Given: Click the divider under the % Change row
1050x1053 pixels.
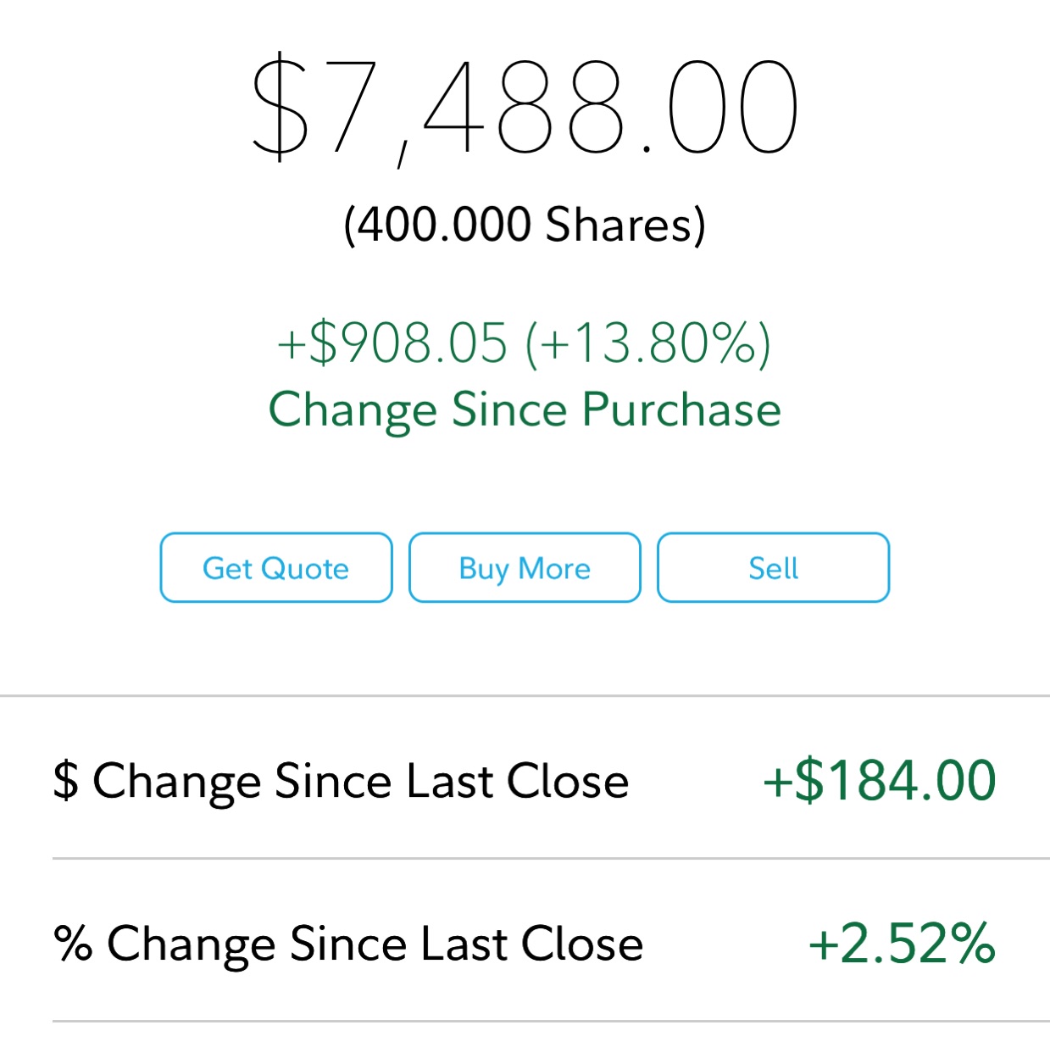Looking at the screenshot, I should 551,1021.
